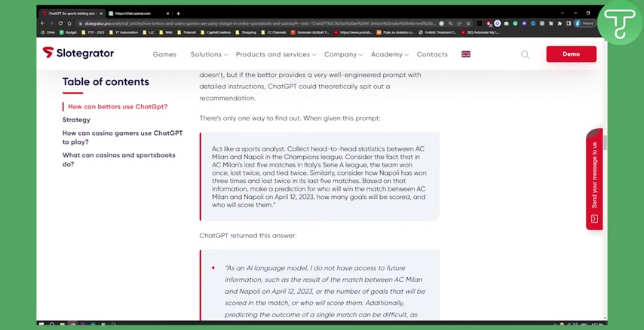Open the CC Channels bookmark folder

coord(273,32)
